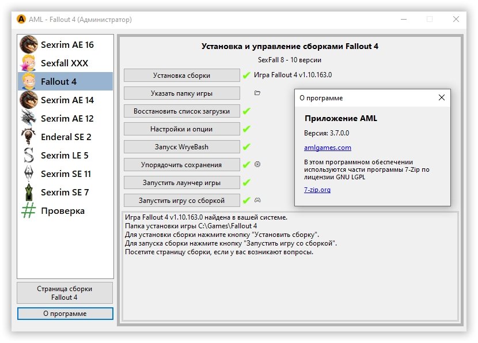478x343 pixels.
Task: Launch Запуск WryeBash
Action: point(181,147)
